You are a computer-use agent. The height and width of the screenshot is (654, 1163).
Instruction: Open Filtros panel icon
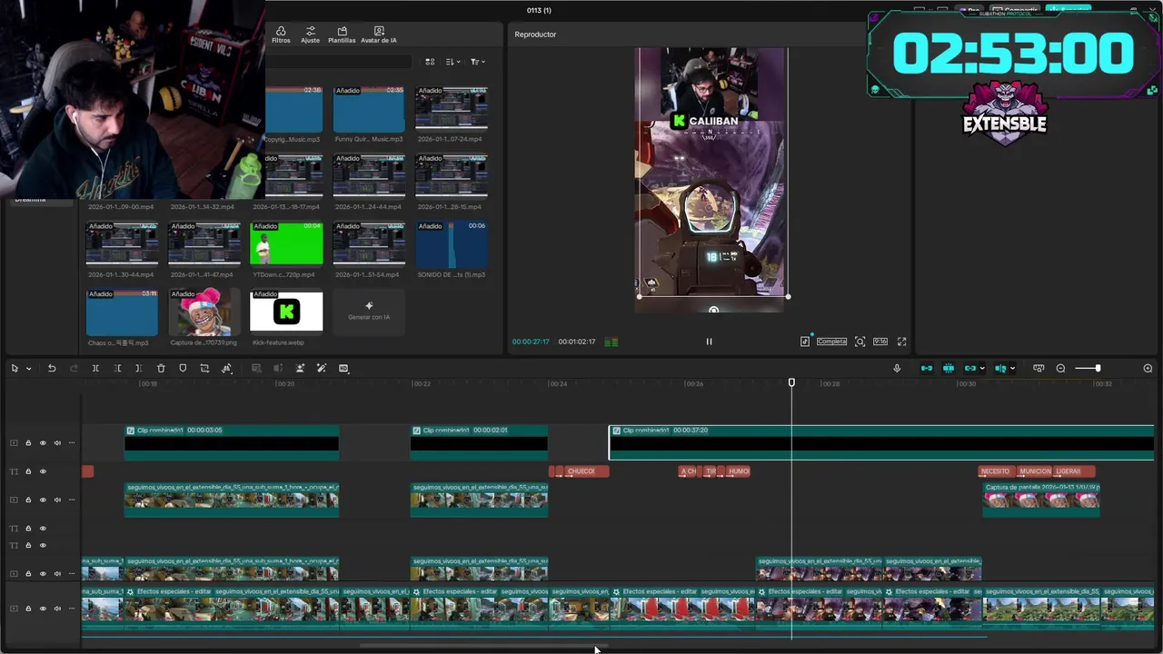[281, 35]
